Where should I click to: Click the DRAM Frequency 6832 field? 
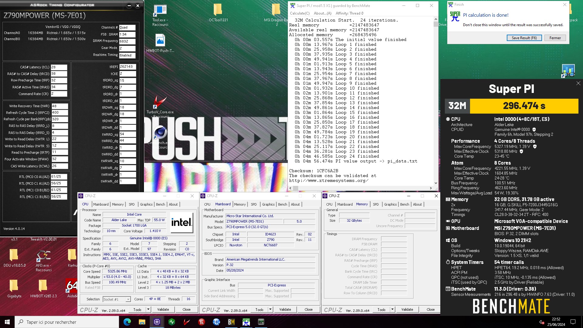127,41
